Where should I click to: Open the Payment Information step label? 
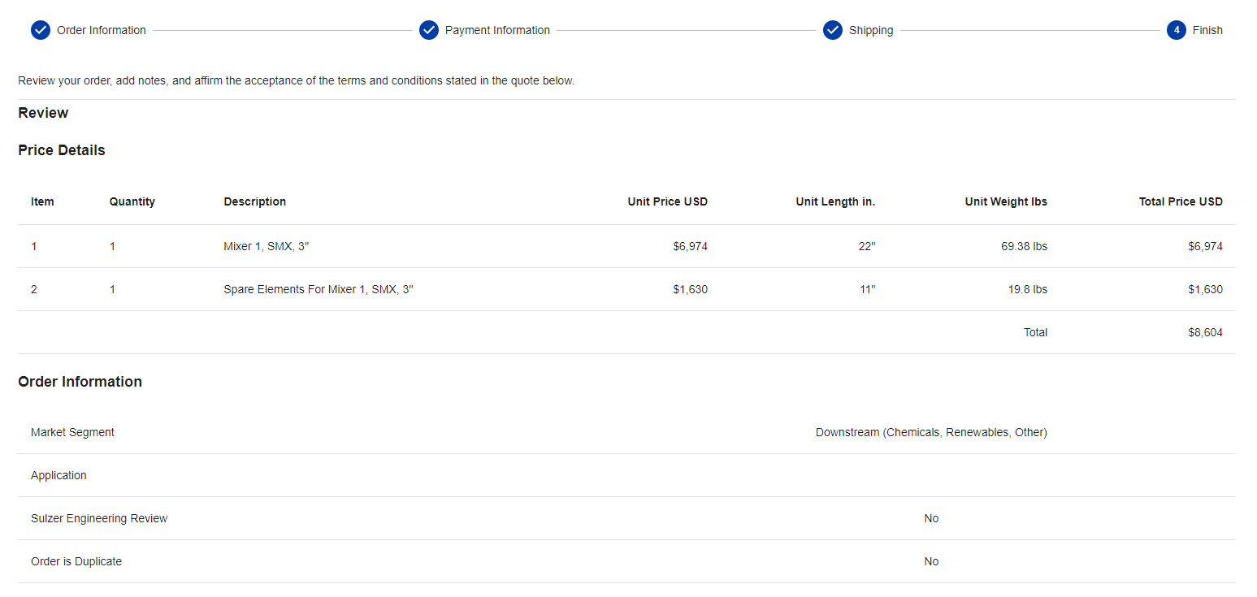pos(497,30)
